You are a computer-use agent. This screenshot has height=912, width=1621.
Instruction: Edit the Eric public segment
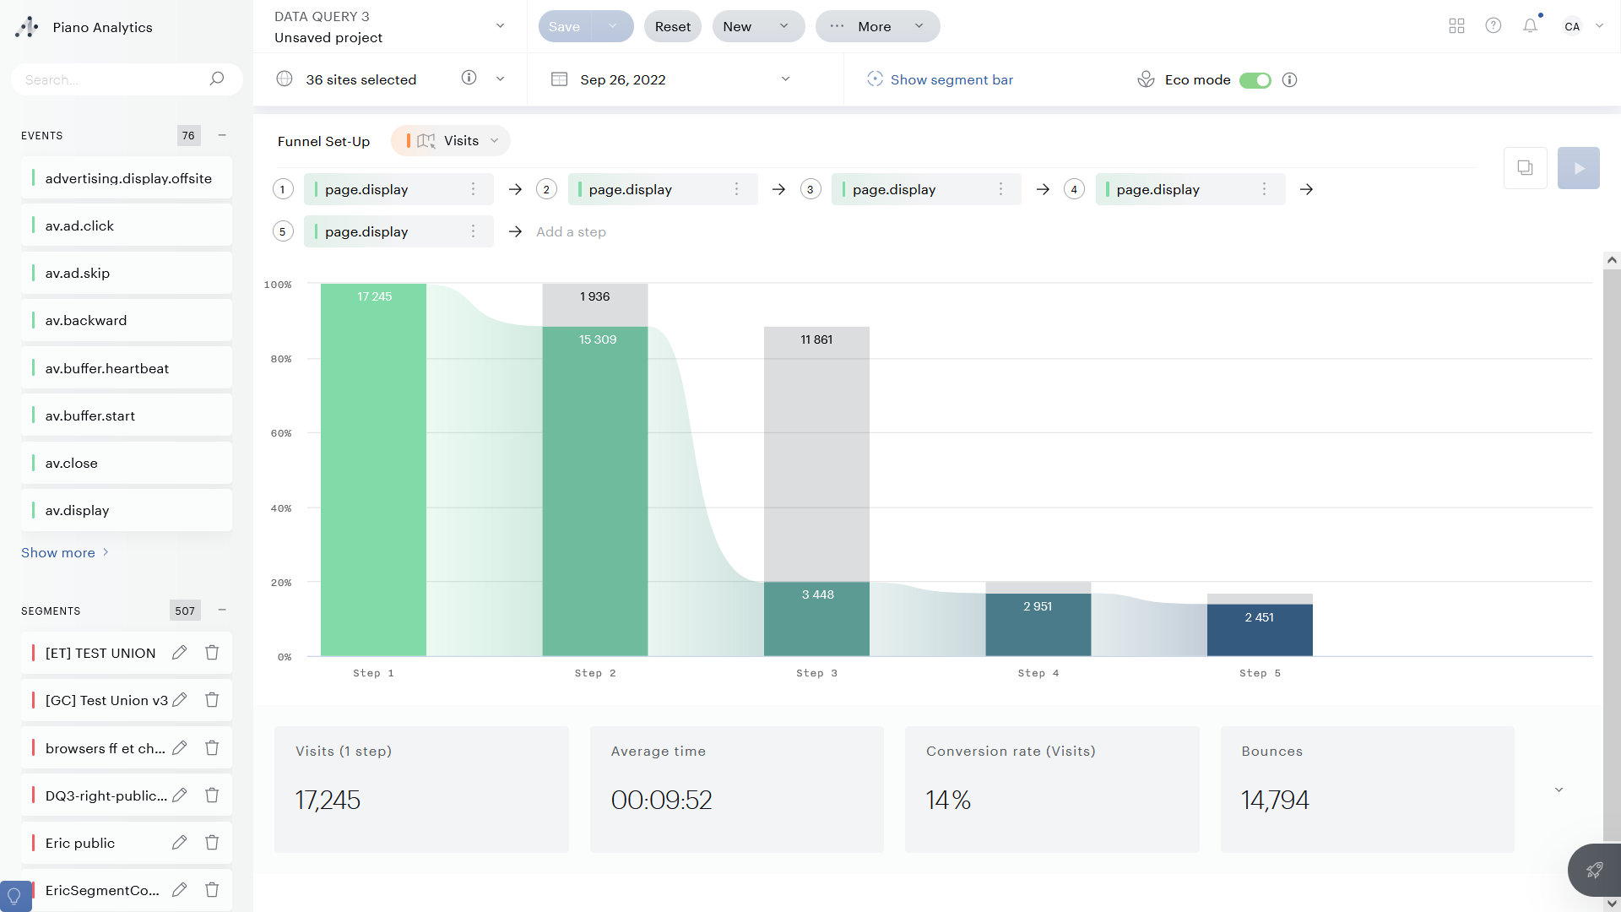coord(179,843)
